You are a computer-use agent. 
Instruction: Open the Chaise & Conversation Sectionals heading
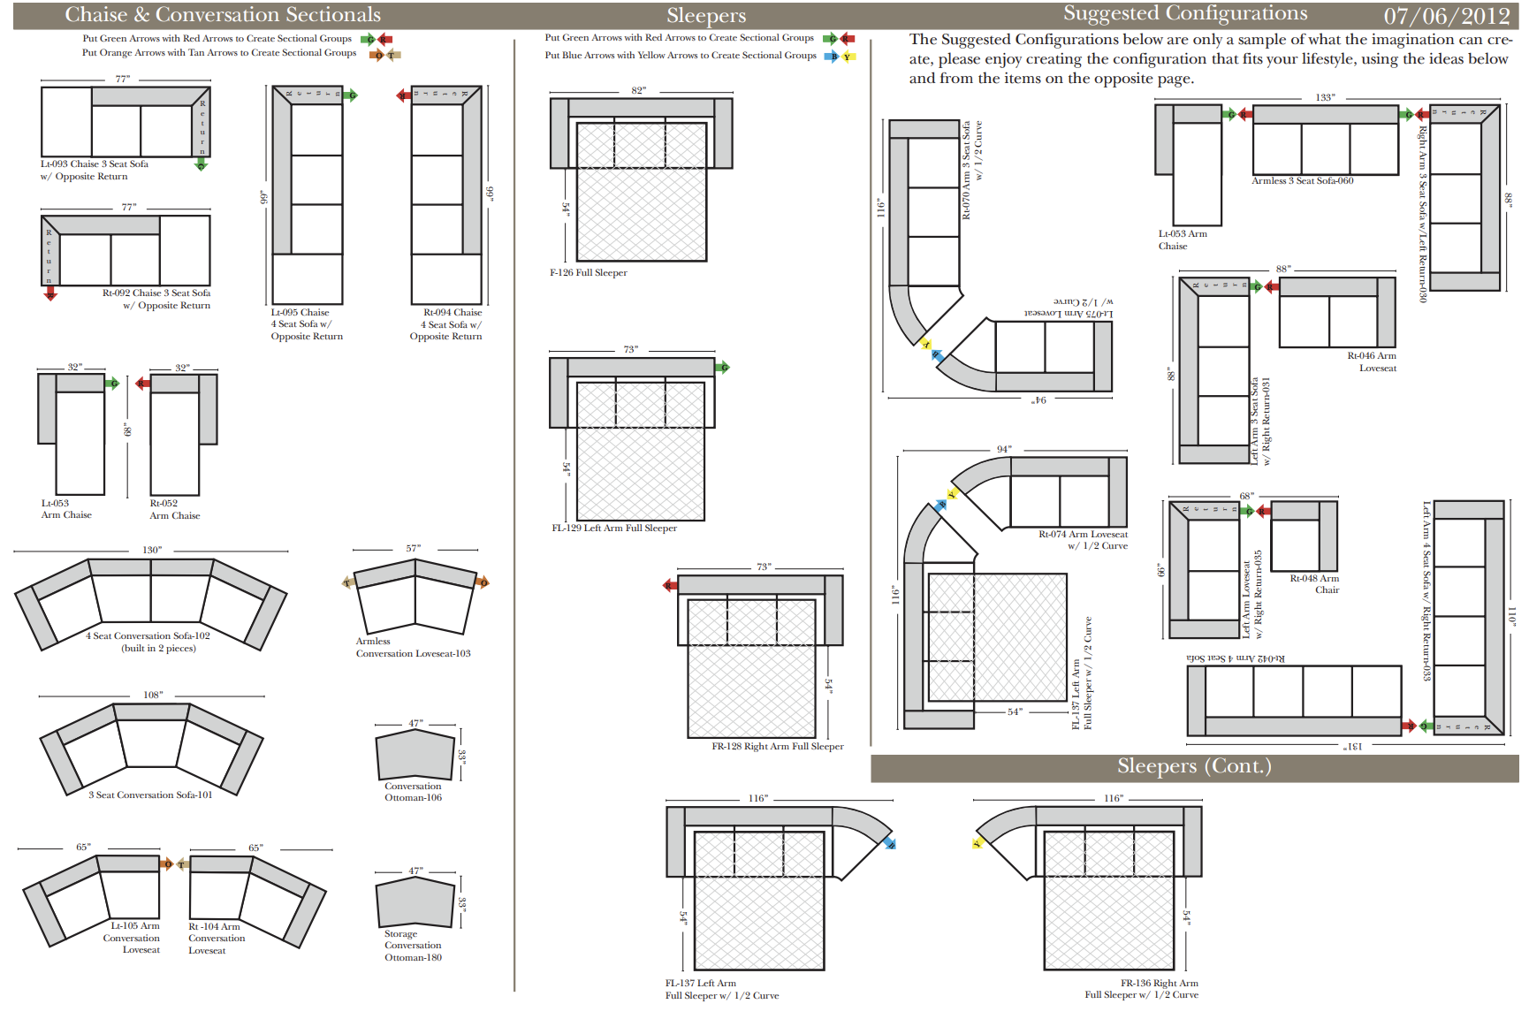[223, 15]
